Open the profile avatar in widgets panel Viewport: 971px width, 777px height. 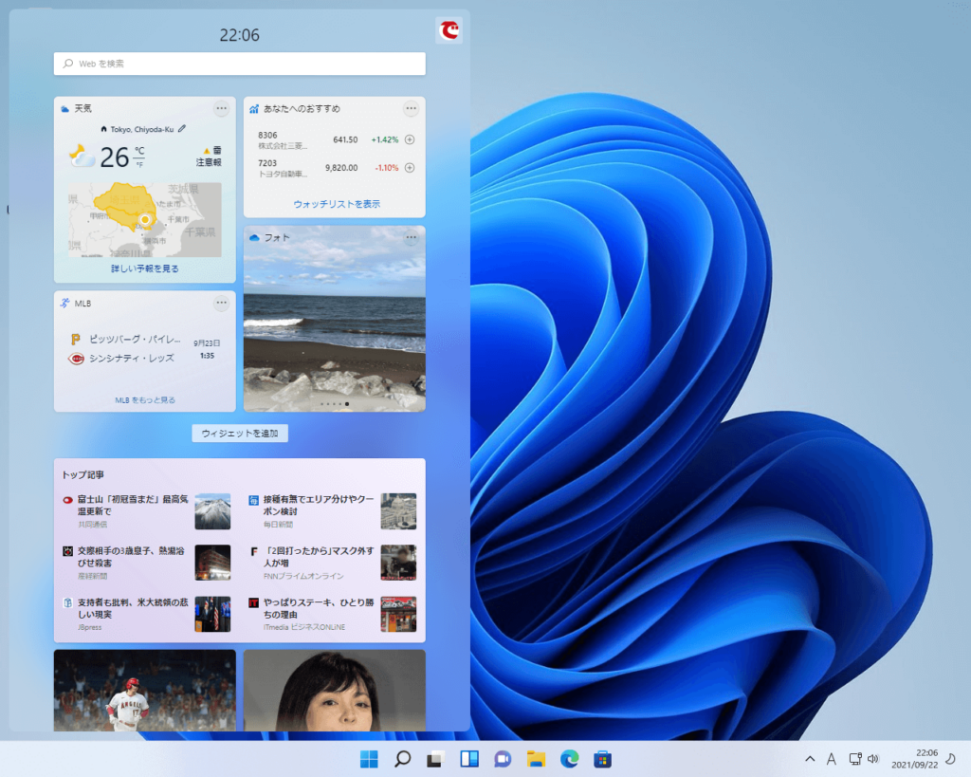click(x=449, y=30)
